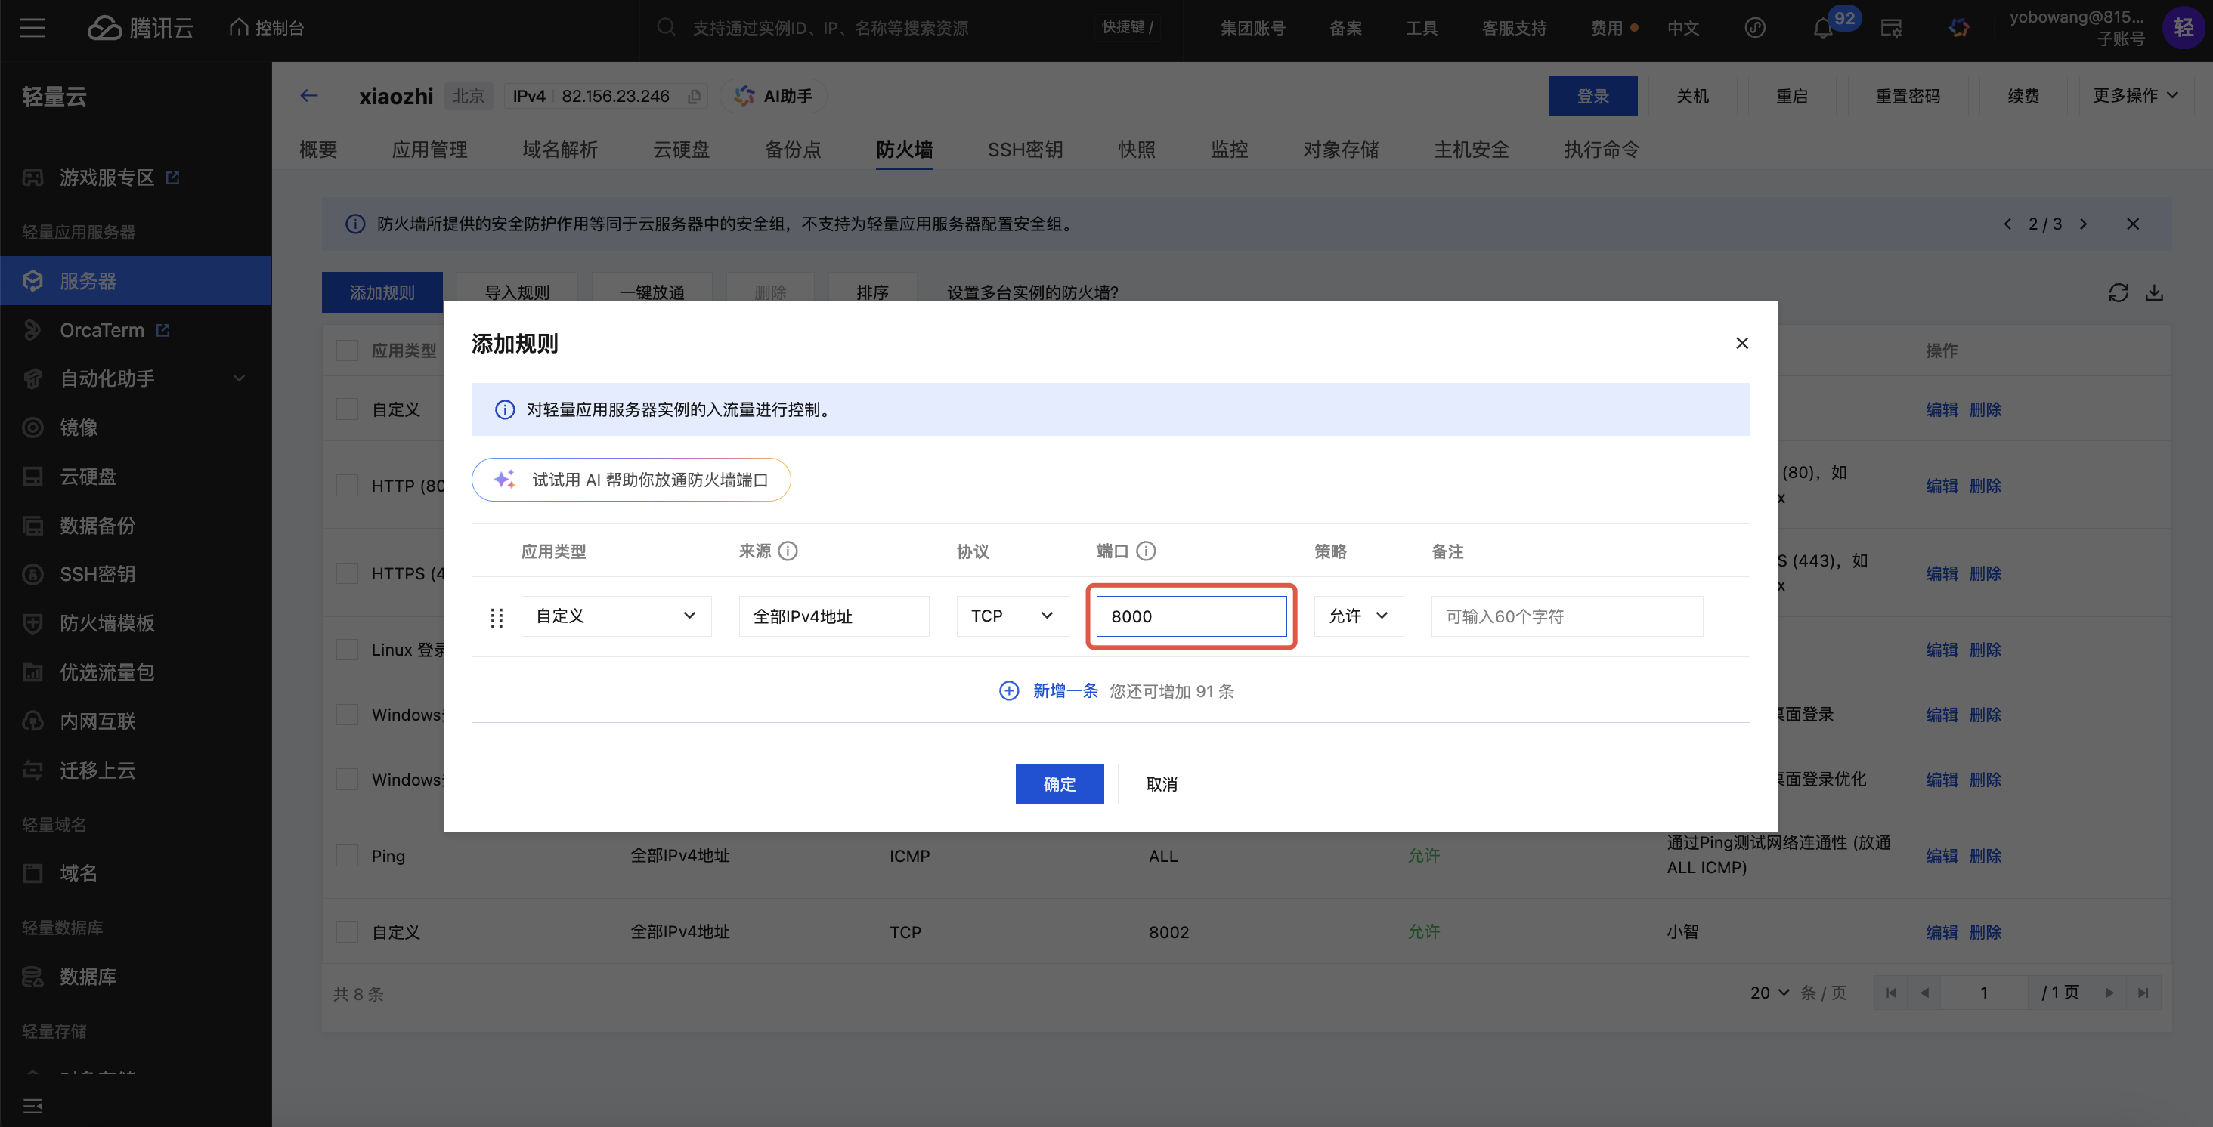
Task: Click the AI firewall port helper button
Action: click(x=630, y=480)
